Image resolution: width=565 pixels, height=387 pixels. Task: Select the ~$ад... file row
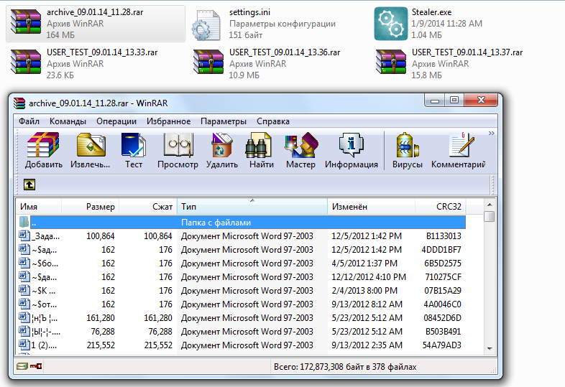[x=241, y=250]
